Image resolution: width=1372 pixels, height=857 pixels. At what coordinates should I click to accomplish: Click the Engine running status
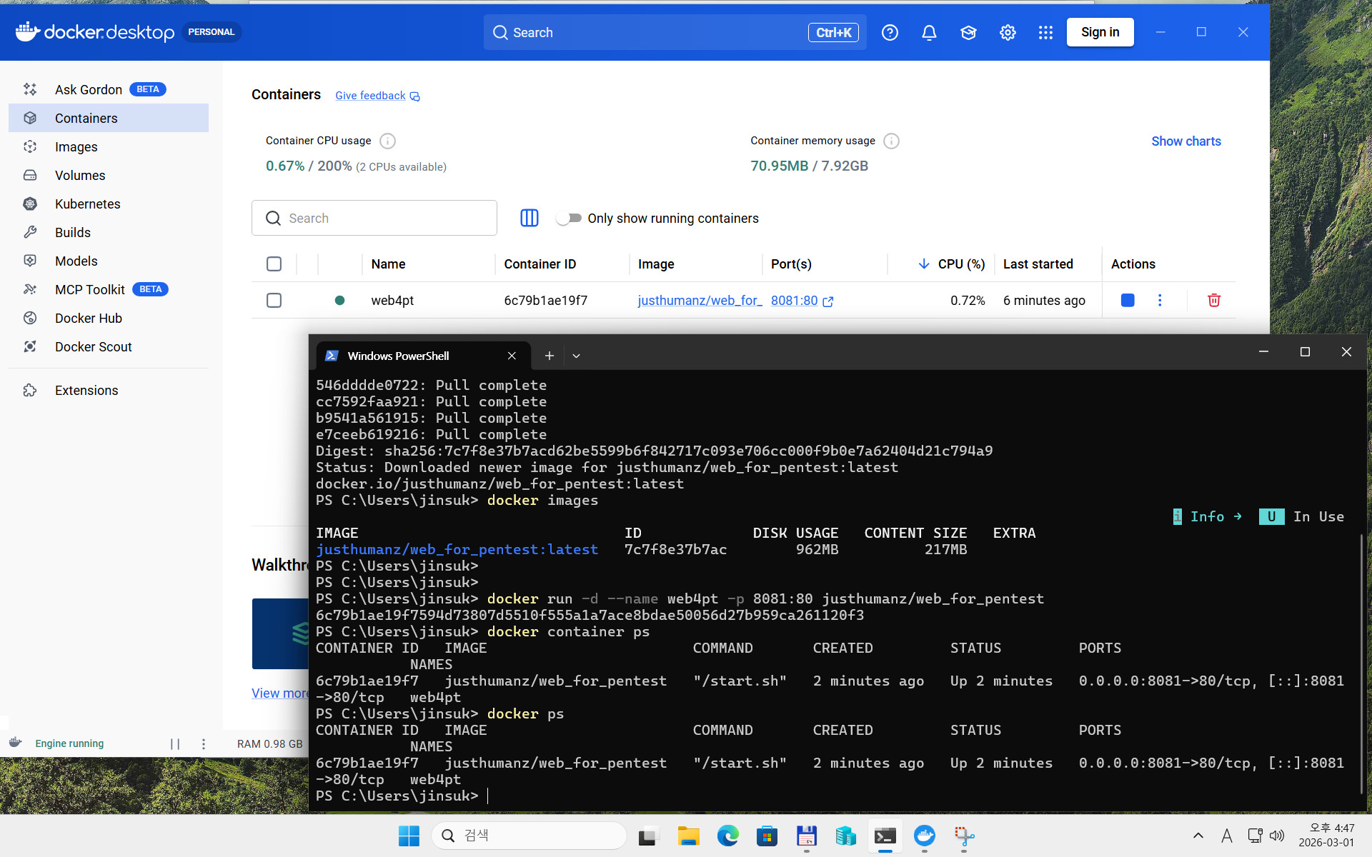(69, 743)
